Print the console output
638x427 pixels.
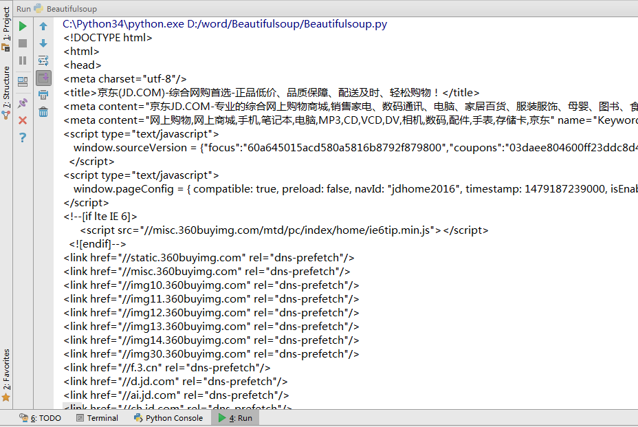pyautogui.click(x=43, y=96)
